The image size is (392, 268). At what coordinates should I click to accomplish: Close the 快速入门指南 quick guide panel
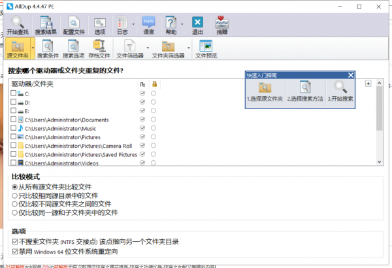click(x=351, y=75)
